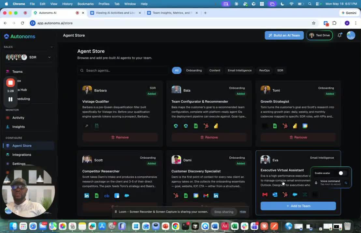The image size is (361, 233).
Task: Activate Voice command microphone
Action: (316, 183)
